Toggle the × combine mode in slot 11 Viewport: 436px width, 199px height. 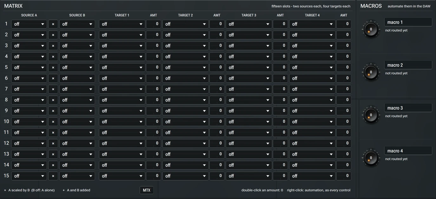[53, 132]
